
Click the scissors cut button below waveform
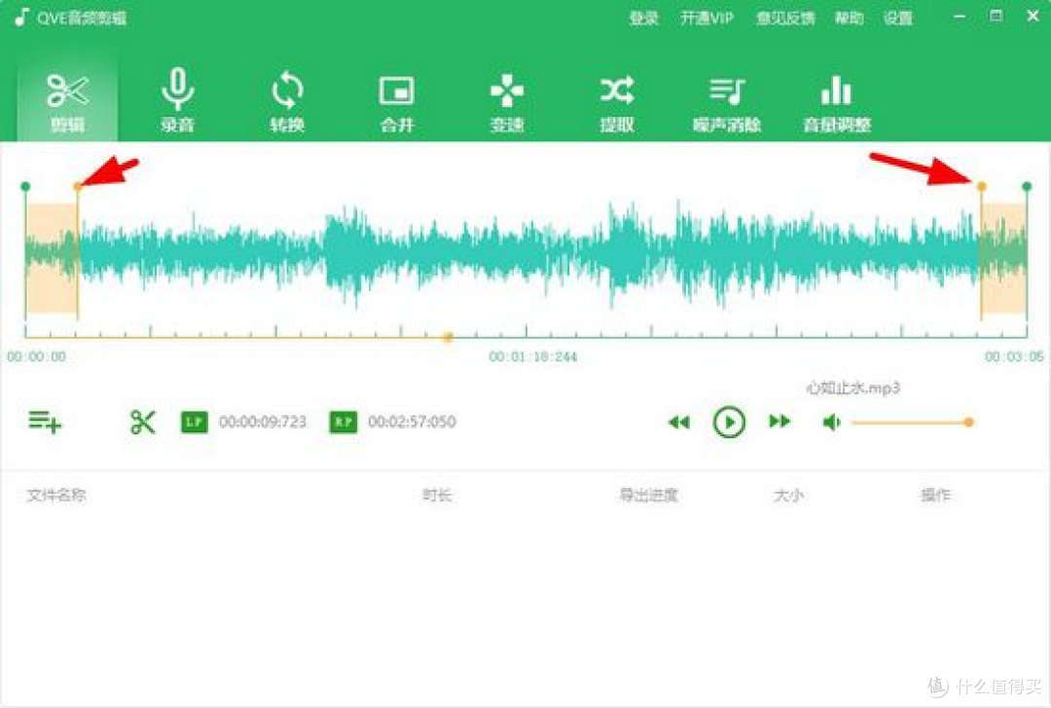(x=143, y=422)
